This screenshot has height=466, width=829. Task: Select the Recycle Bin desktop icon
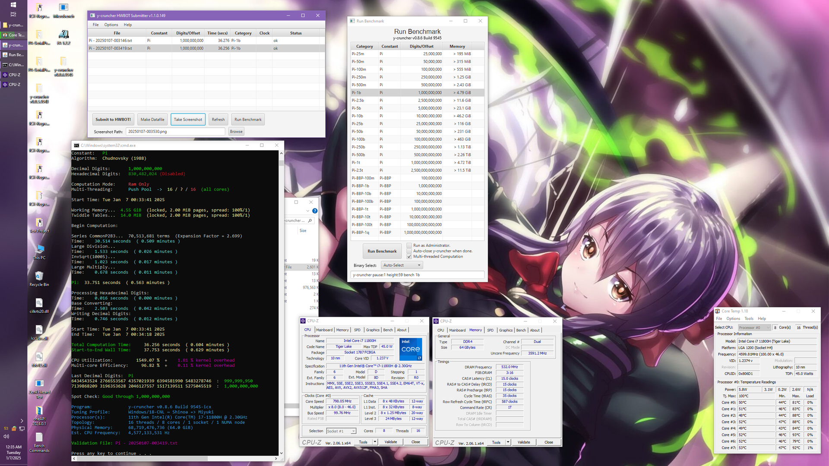click(39, 279)
